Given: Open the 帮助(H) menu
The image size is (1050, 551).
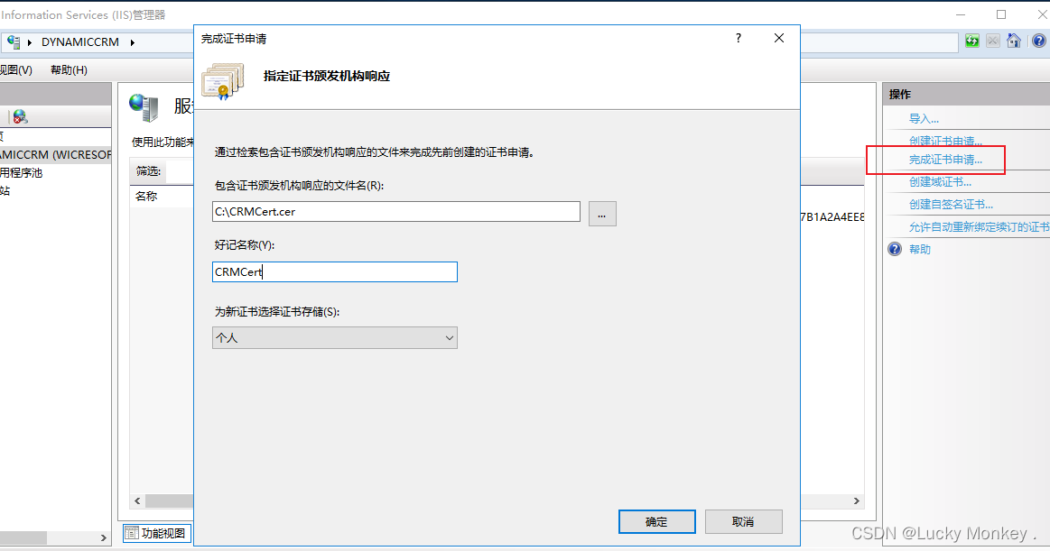Looking at the screenshot, I should (68, 69).
